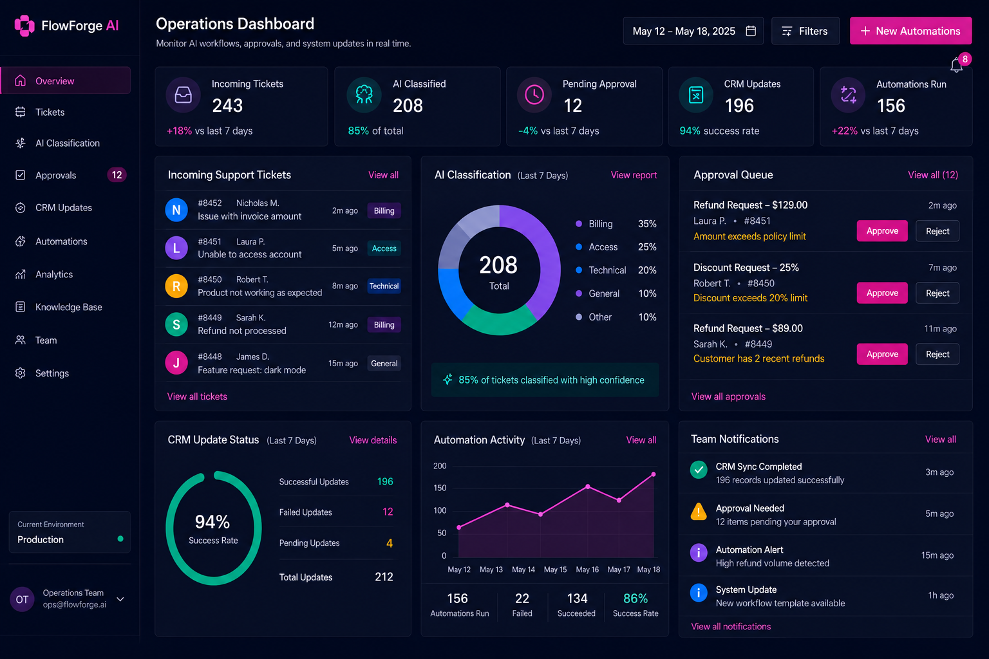Click the Billing legend color dot
This screenshot has height=659, width=989.
[x=579, y=224]
